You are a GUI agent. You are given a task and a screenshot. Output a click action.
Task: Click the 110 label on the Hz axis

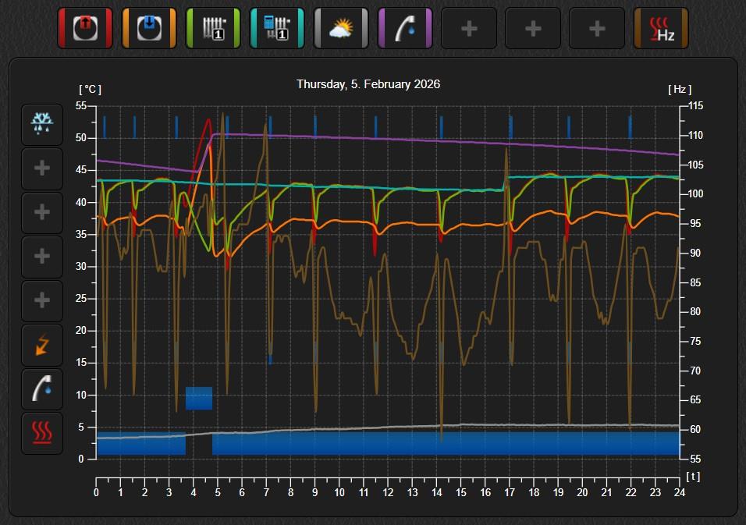(x=694, y=136)
